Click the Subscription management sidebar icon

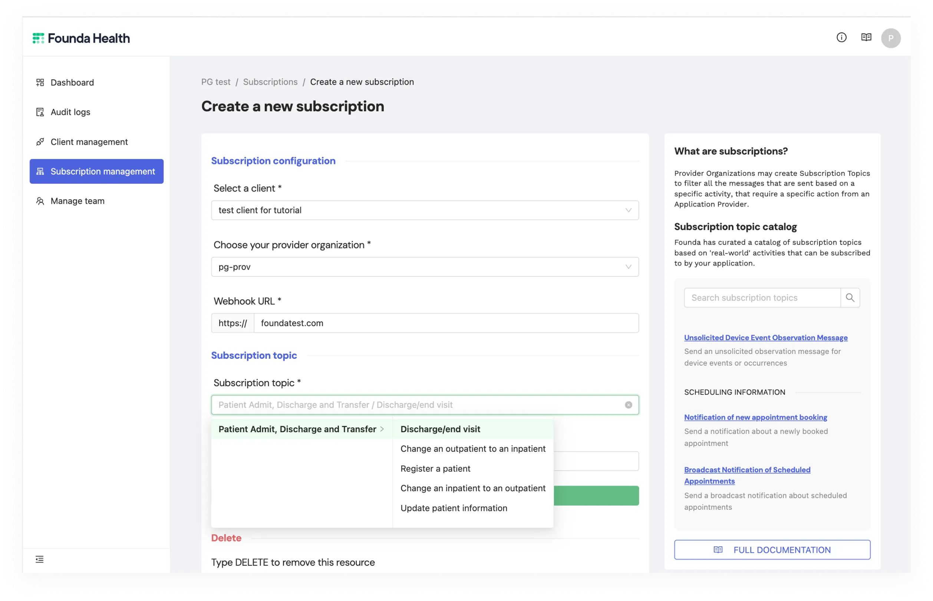(40, 171)
